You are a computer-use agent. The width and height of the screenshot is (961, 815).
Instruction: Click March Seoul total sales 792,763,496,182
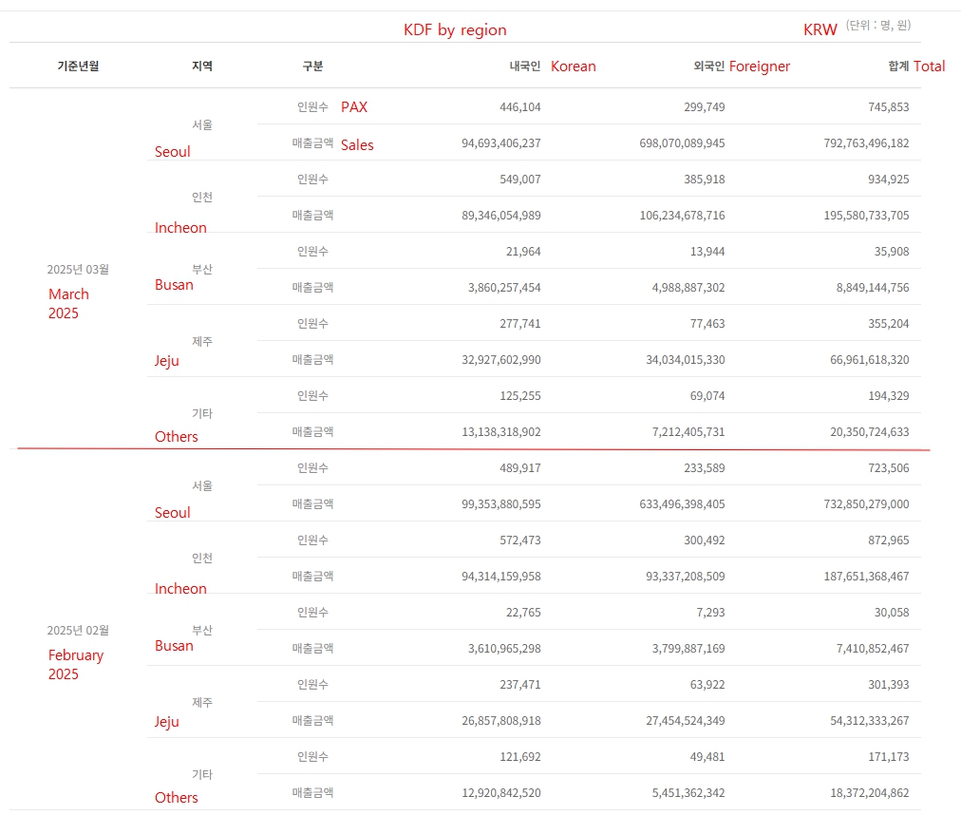[866, 142]
